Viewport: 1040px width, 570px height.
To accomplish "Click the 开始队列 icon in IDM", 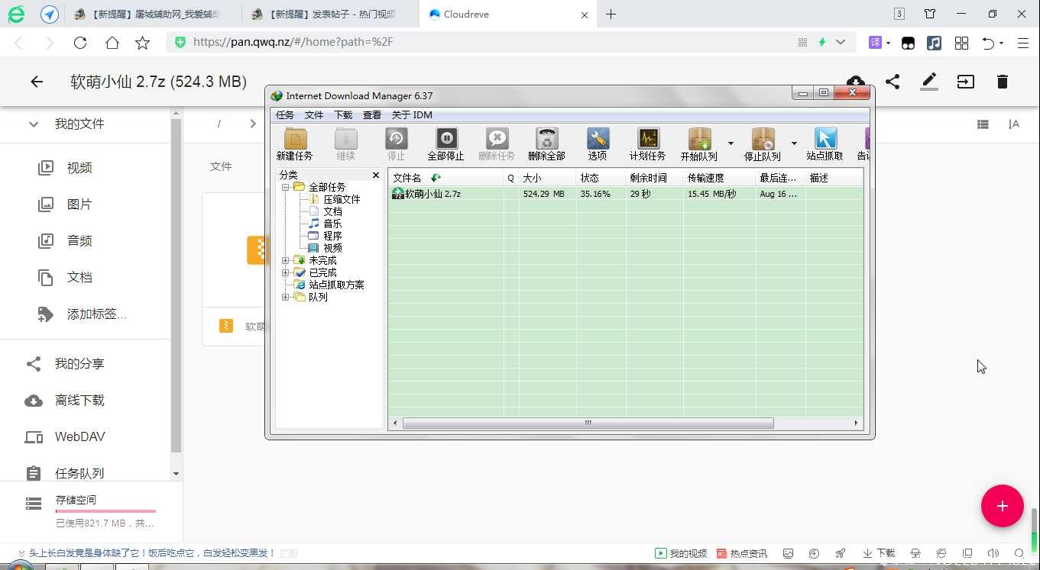I will [699, 139].
